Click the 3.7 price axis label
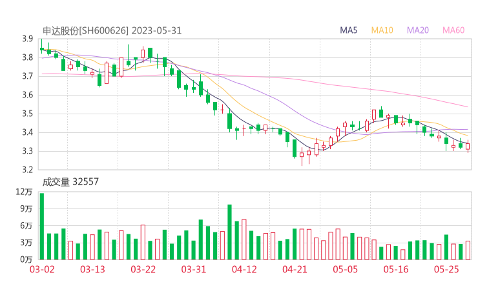The height and width of the screenshot is (284, 478). [27, 76]
